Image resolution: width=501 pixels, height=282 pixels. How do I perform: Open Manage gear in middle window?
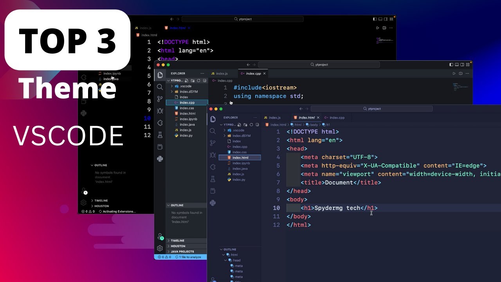click(160, 248)
